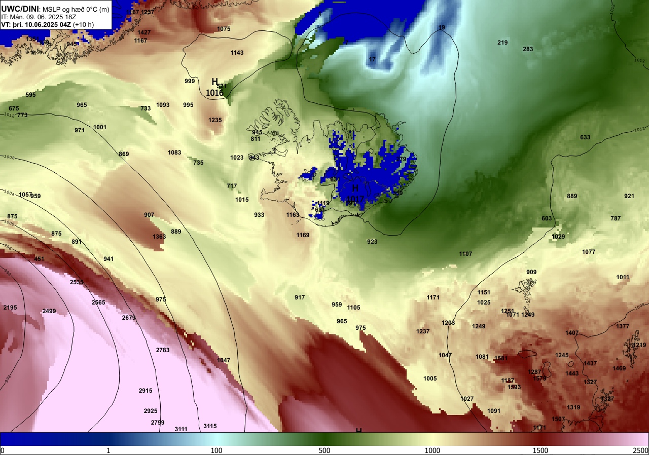
Task: Click the height value 1023
Action: point(237,158)
